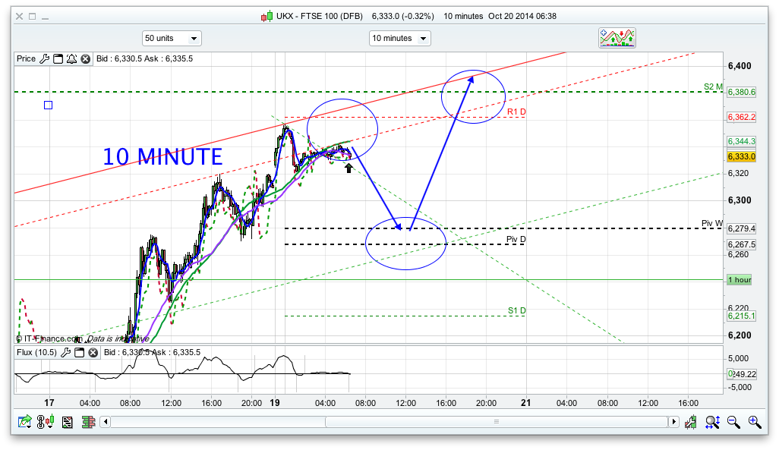Open the indicators and trading systems icon
This screenshot has width=779, height=450.
click(x=617, y=38)
